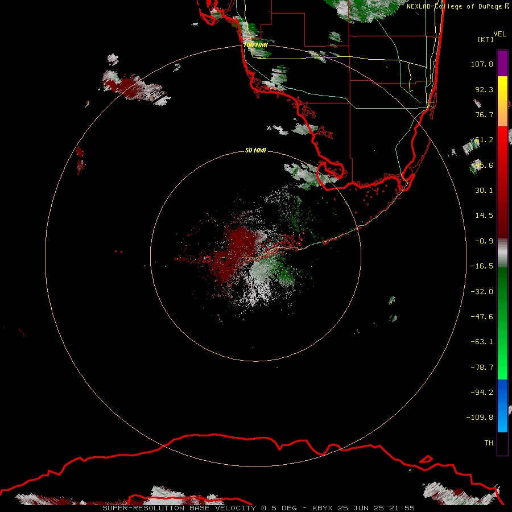This screenshot has height=512, width=512.
Task: Pick the light blue color bar segment
Action: (x=502, y=420)
